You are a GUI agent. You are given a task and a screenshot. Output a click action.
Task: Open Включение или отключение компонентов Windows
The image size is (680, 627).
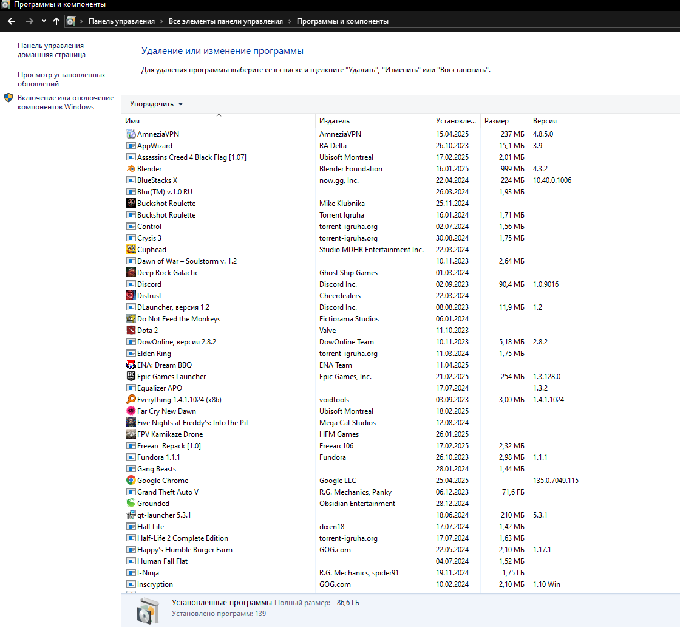click(x=65, y=102)
